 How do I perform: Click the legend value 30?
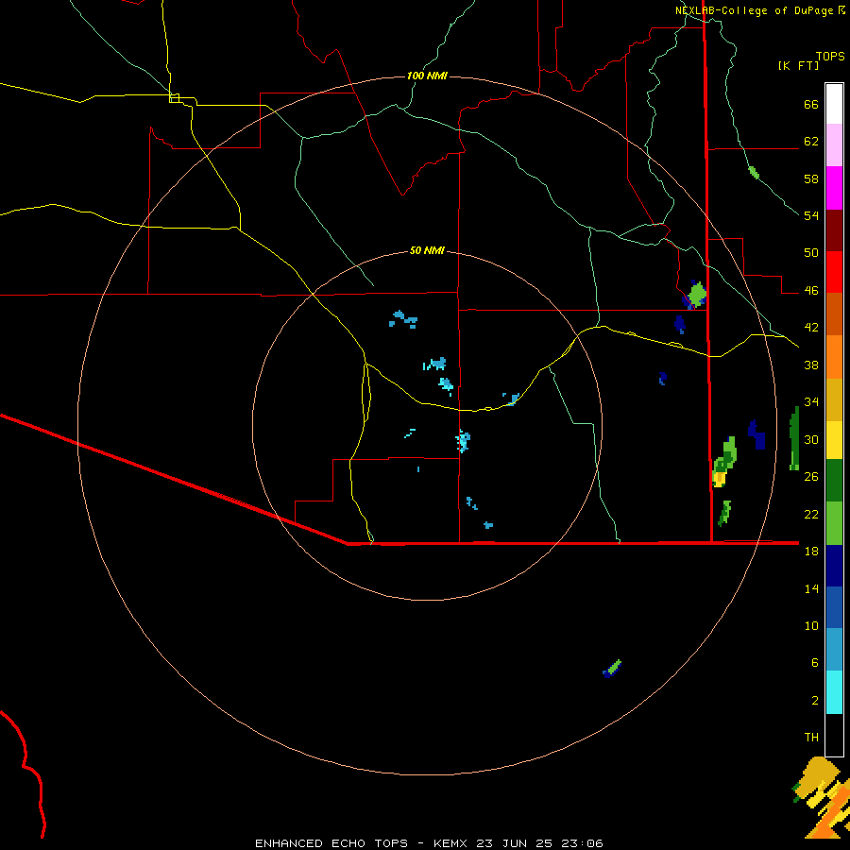click(811, 439)
